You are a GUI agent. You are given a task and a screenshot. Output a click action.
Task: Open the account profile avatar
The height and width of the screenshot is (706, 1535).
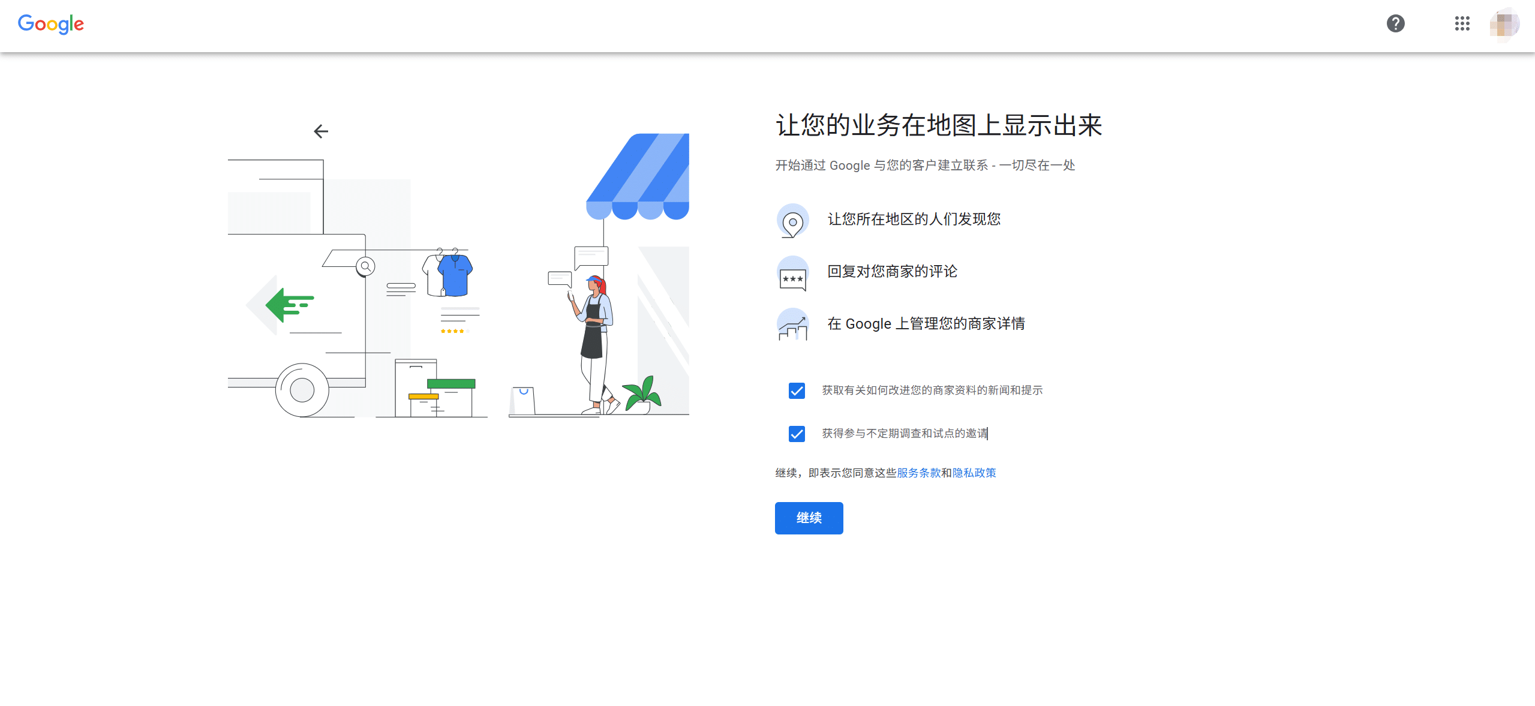[1504, 25]
